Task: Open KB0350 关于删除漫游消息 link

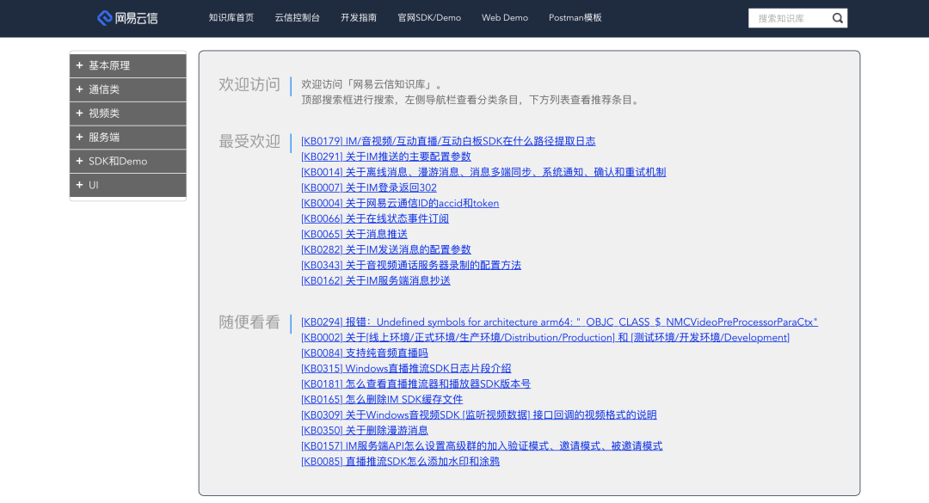Action: click(x=365, y=430)
